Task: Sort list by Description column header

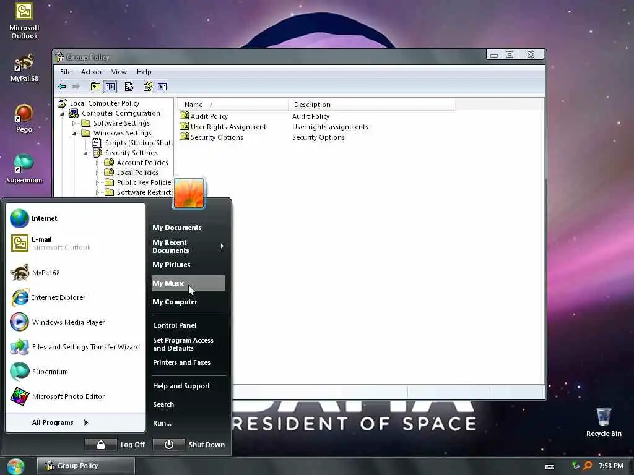Action: pyautogui.click(x=372, y=105)
